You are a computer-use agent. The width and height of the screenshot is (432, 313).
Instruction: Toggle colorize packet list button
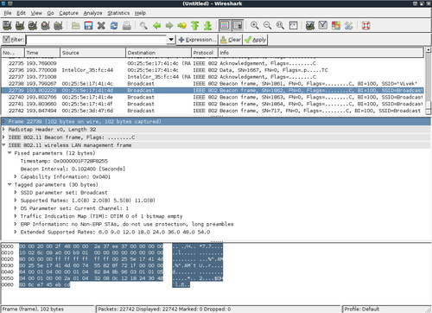tap(225, 26)
